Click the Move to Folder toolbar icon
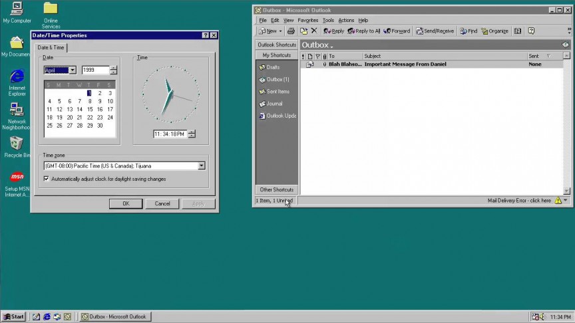This screenshot has width=575, height=323. 303,31
